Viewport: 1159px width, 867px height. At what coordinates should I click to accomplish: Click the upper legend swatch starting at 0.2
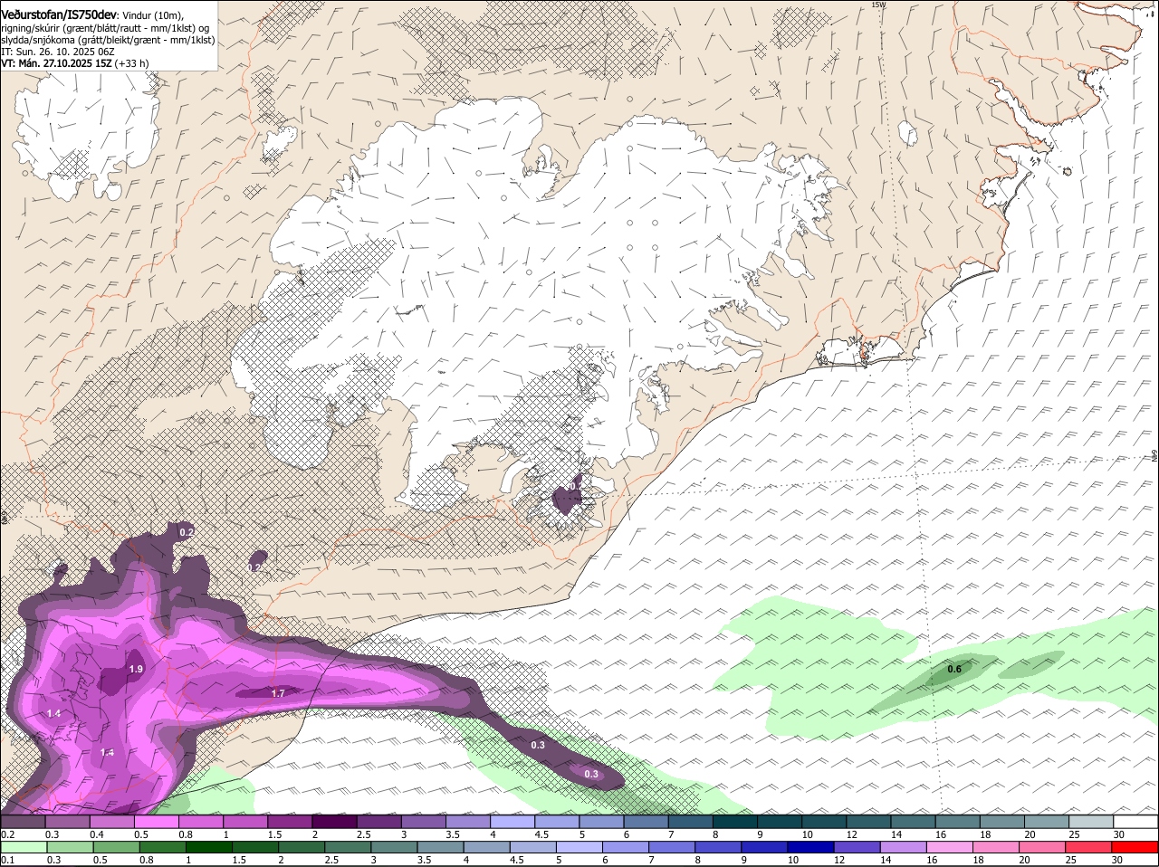pyautogui.click(x=23, y=821)
